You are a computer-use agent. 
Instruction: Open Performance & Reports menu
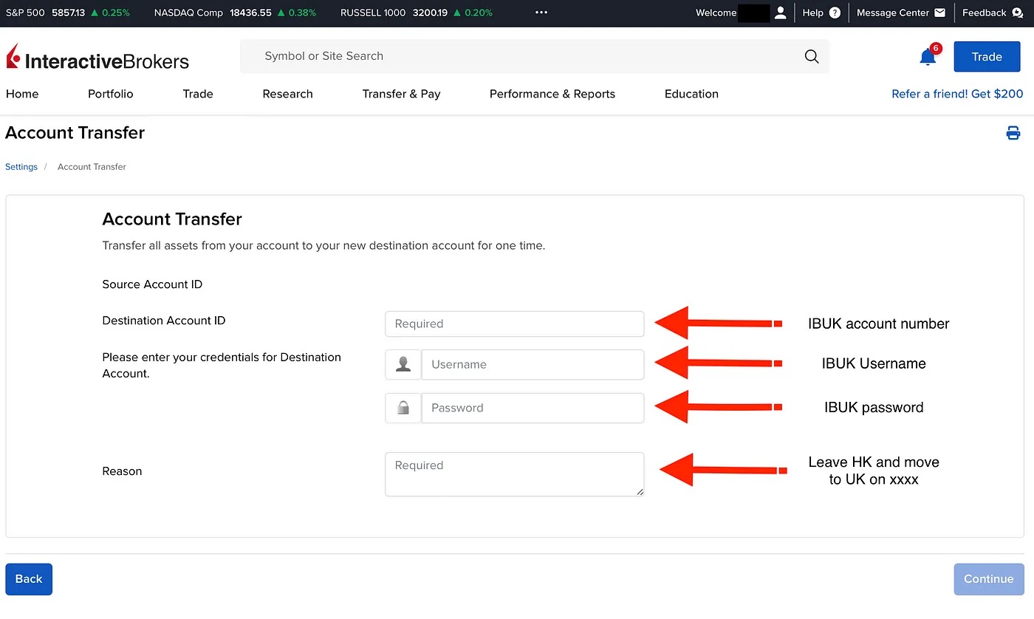[x=552, y=94]
